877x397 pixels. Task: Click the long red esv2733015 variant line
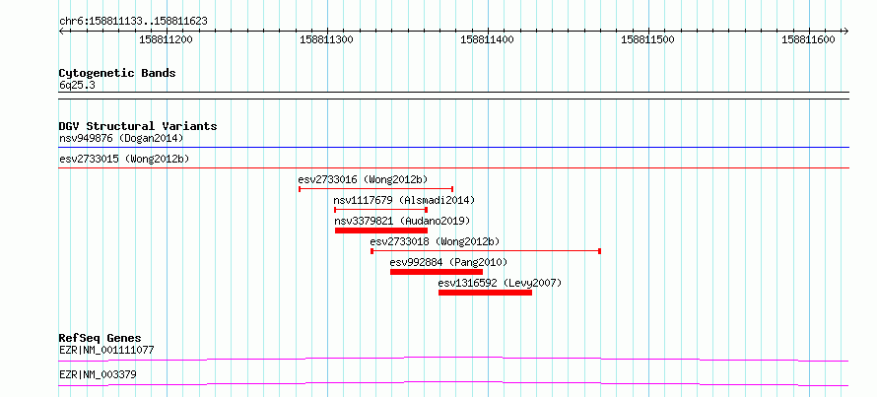click(453, 167)
